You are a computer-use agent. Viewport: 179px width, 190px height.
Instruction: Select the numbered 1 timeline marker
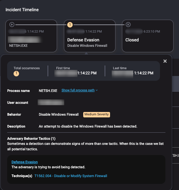(70, 25)
